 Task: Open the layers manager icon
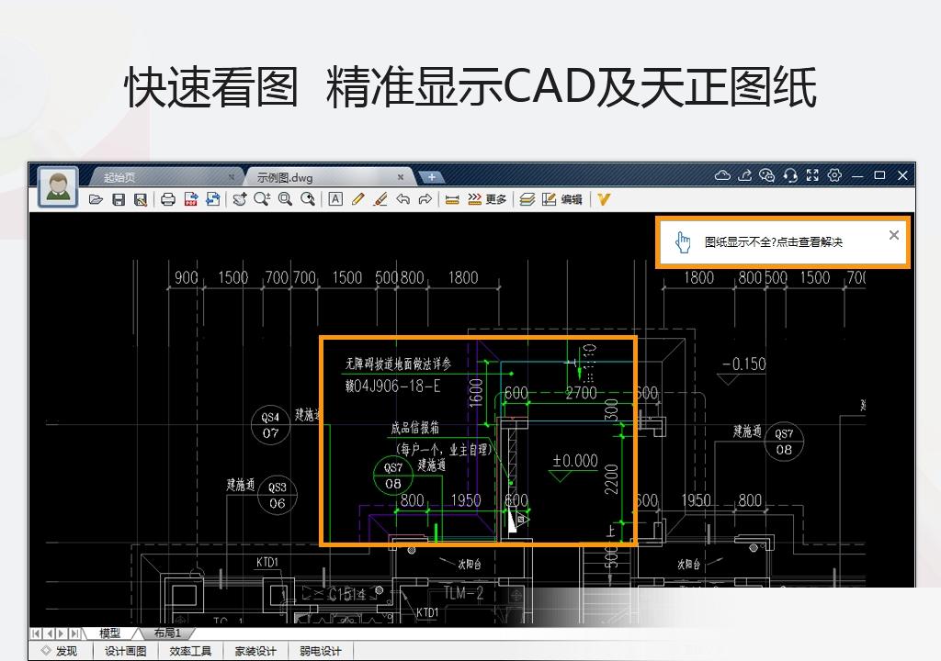click(x=527, y=199)
